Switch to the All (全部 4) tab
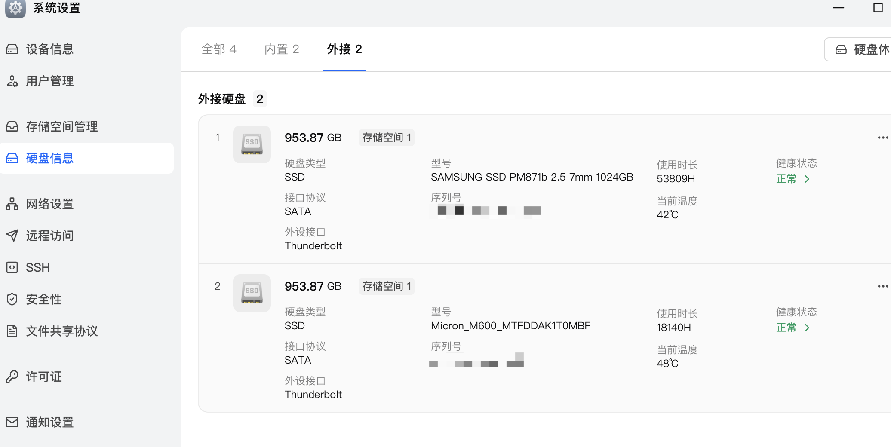The height and width of the screenshot is (447, 891). [218, 49]
